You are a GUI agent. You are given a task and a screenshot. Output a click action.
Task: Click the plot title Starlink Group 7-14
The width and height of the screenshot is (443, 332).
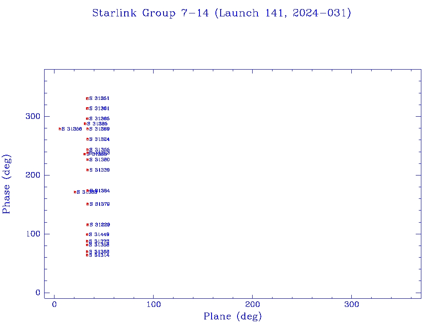221,13
